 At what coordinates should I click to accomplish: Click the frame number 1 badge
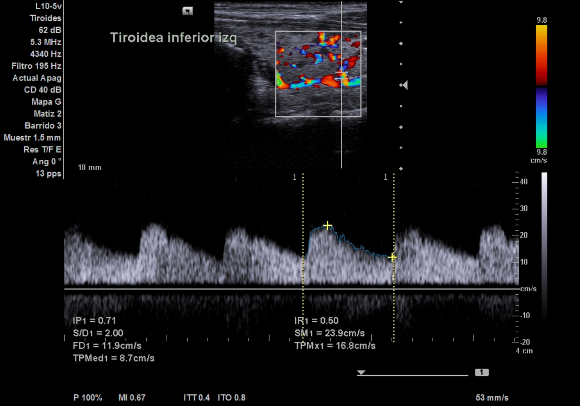[x=481, y=373]
